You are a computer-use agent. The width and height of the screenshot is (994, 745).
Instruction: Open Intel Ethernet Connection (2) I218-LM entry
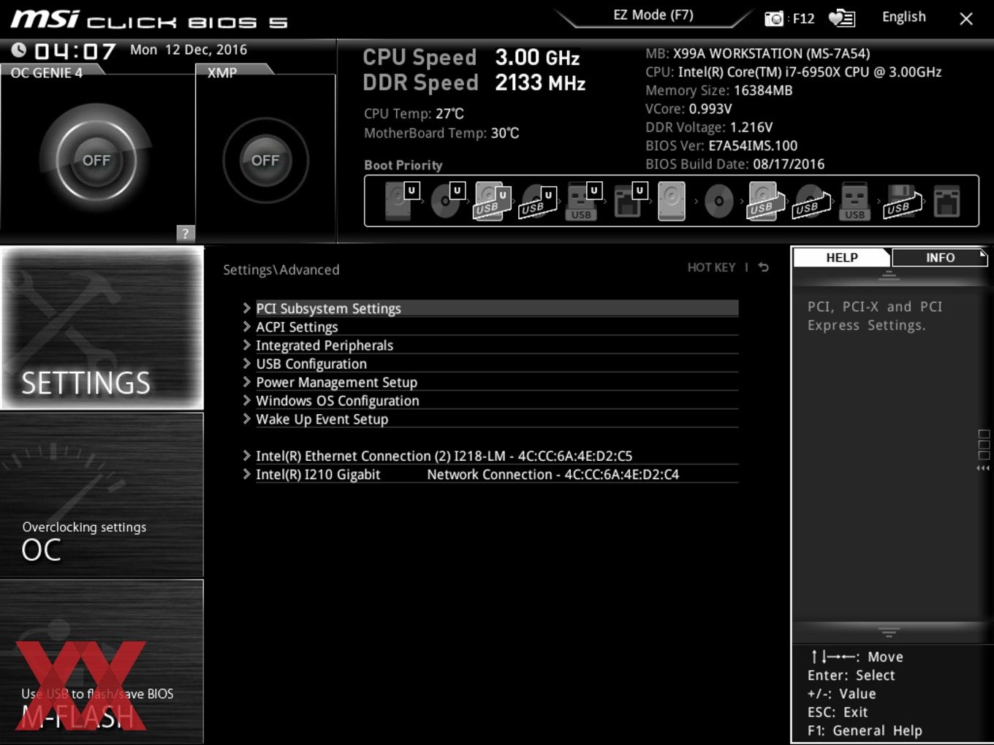[490, 456]
